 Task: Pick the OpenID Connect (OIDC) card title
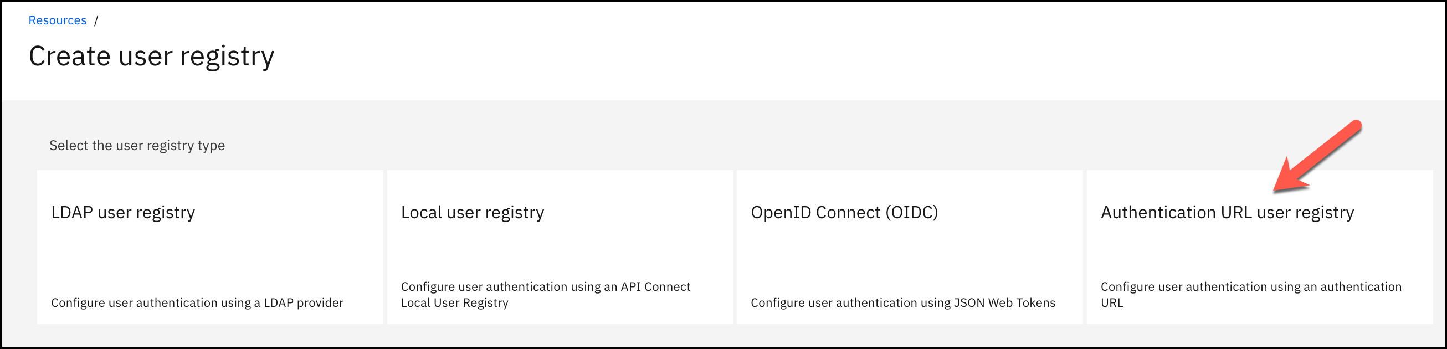(844, 212)
